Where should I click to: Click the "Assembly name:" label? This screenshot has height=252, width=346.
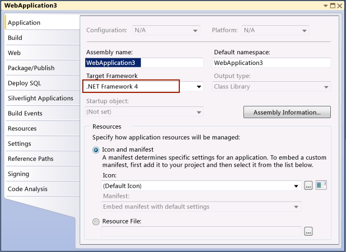(x=109, y=53)
